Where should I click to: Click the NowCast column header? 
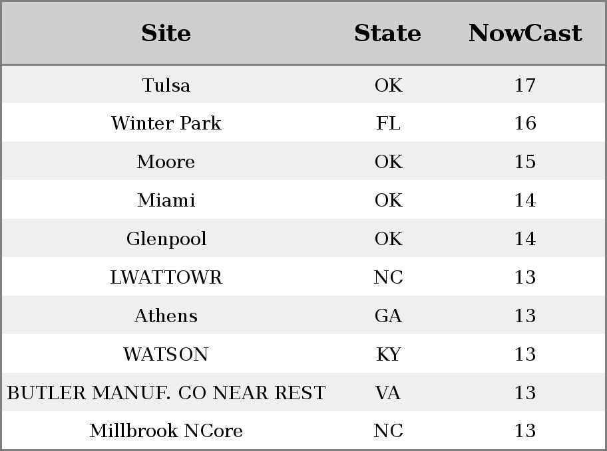click(525, 33)
